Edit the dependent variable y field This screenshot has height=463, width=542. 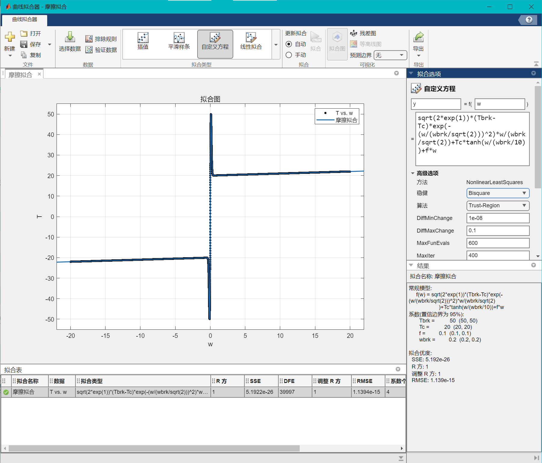[436, 104]
